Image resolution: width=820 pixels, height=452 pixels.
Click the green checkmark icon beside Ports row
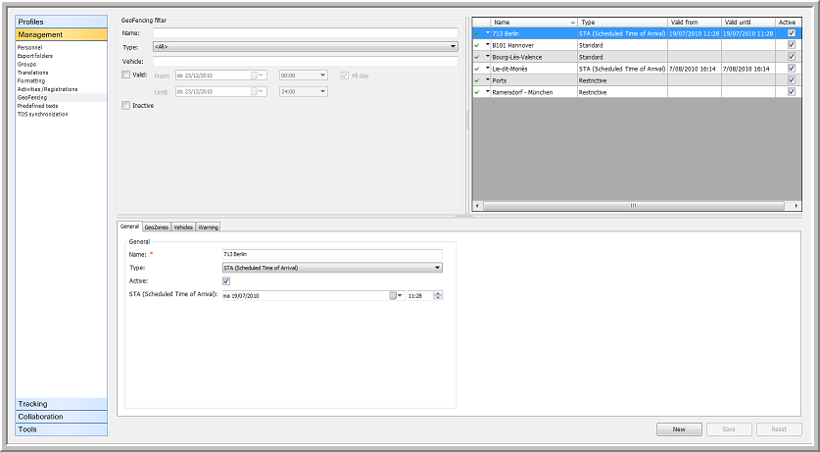pos(477,80)
